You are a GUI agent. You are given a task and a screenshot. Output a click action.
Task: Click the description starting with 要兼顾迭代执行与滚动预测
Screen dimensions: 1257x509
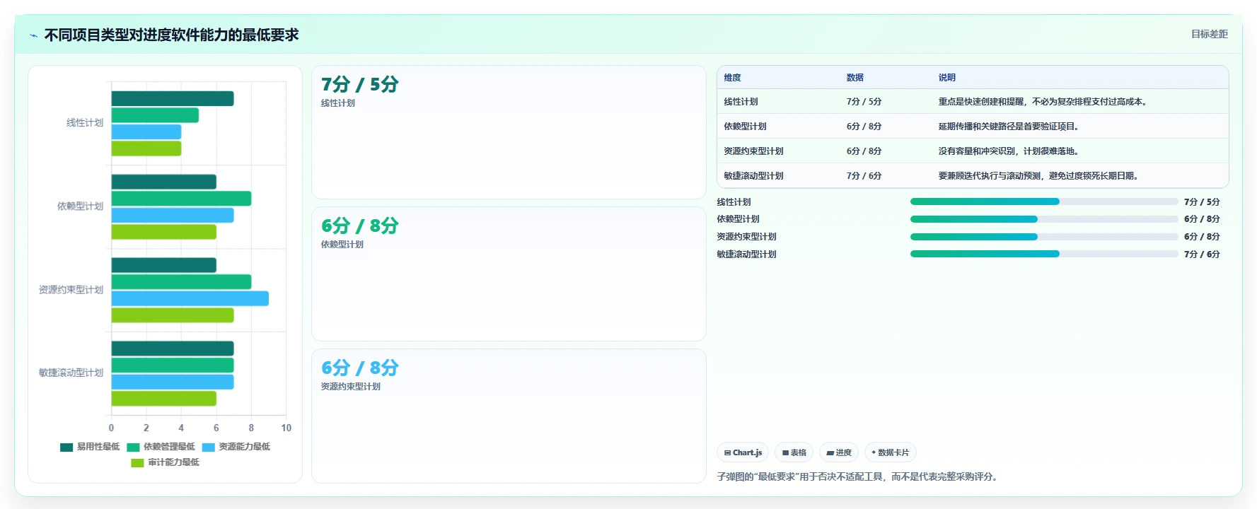tap(1038, 176)
